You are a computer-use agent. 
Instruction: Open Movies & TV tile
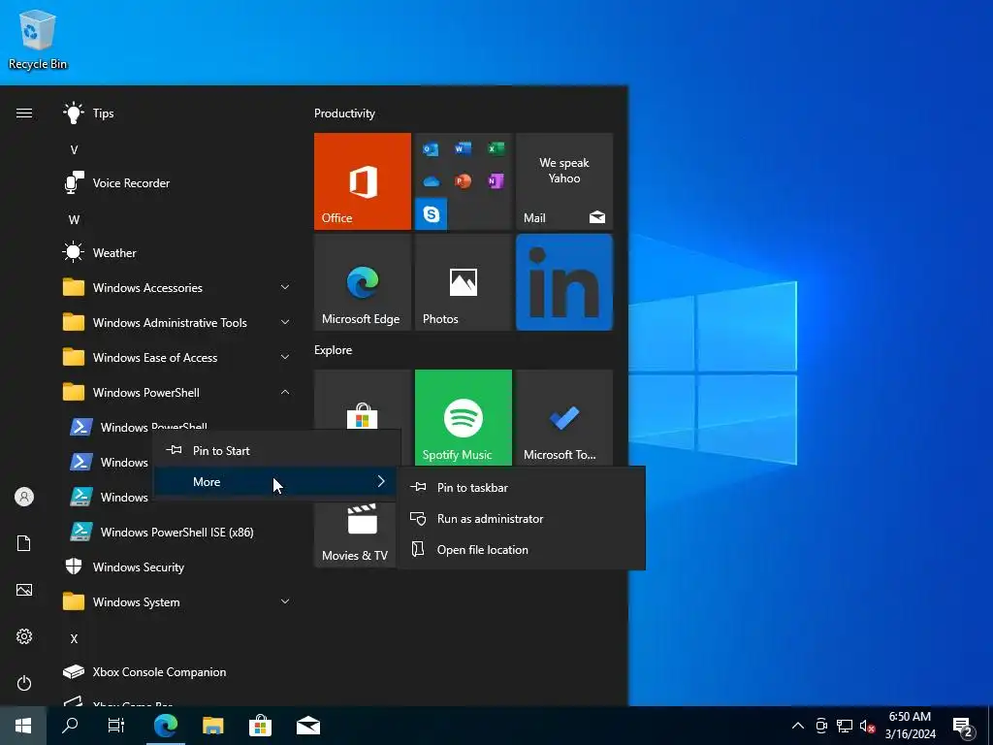[355, 534]
